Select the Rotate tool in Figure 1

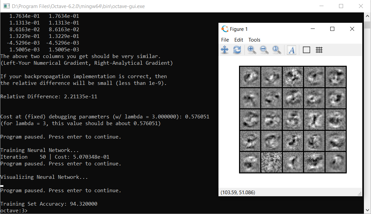point(237,50)
